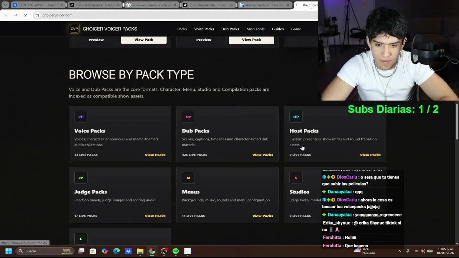Open the Windows Start menu

(9, 251)
